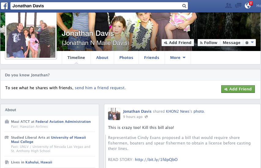The height and width of the screenshot is (168, 261).
Task: Click the Federal Aviation Administration link
Action: point(63,122)
